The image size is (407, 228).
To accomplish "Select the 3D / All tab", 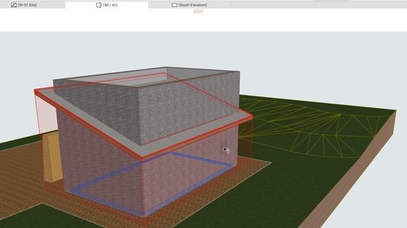I will [107, 5].
